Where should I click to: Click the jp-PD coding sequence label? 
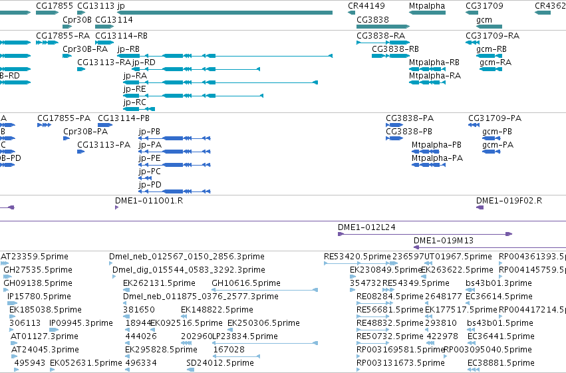point(150,185)
